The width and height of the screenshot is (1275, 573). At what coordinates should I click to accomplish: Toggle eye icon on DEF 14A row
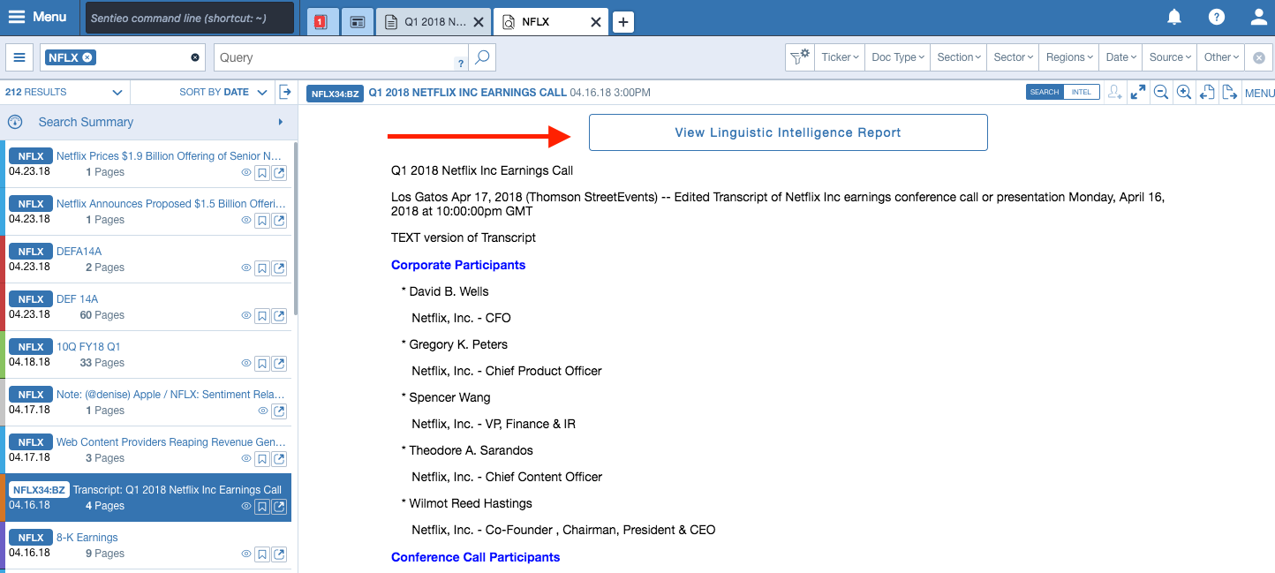(246, 316)
